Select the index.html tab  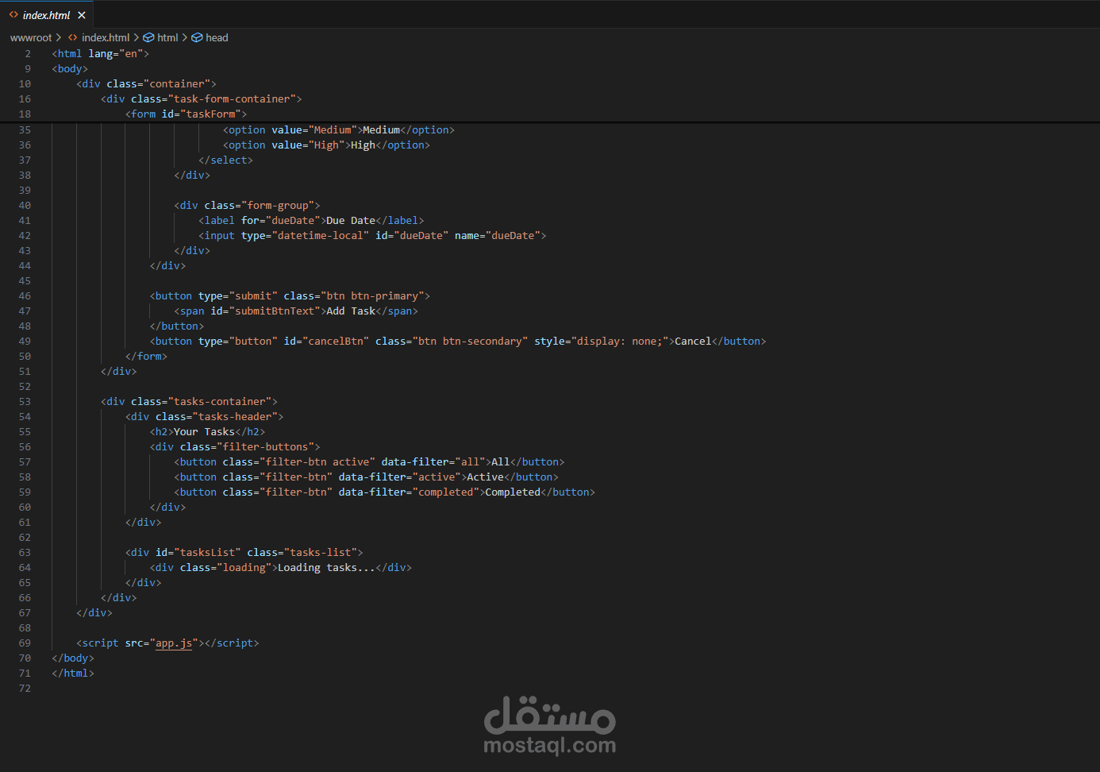click(47, 15)
